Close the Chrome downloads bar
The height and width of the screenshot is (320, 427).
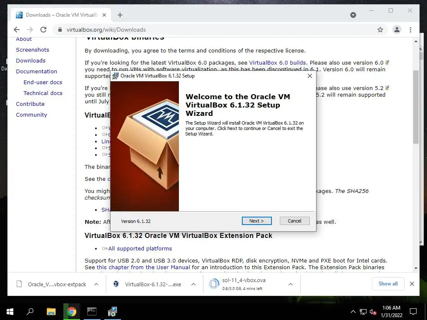tap(412, 284)
